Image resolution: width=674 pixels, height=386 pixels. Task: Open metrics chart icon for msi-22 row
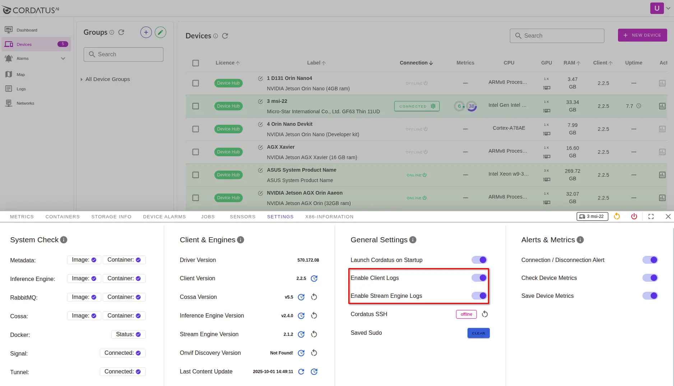[662, 106]
